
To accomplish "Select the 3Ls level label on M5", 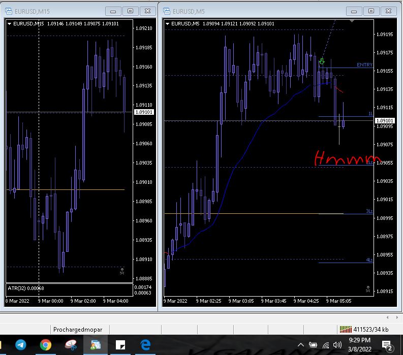I will [x=369, y=211].
